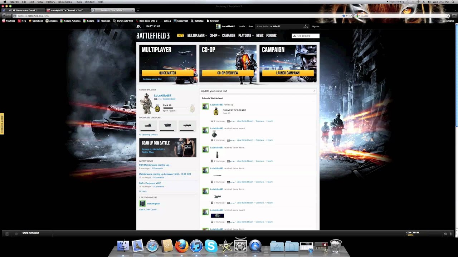
Task: Open the N4G bookmark
Action: coord(22,21)
